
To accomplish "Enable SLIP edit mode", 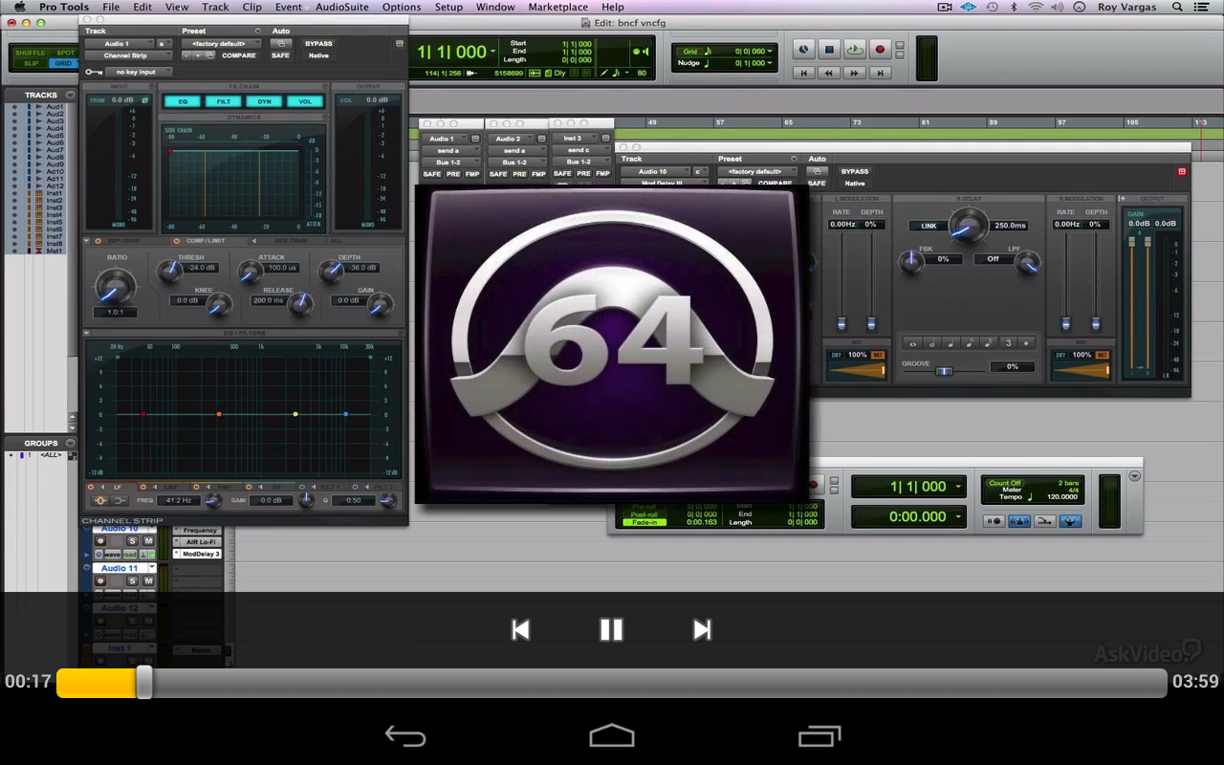I will pos(32,63).
